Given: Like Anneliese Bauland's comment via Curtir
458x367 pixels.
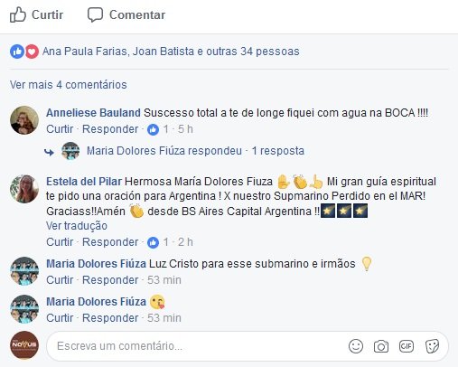Looking at the screenshot, I should (60, 129).
